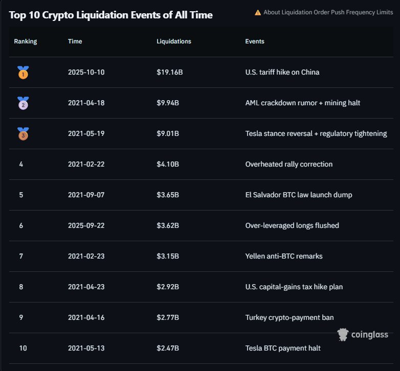Click the Coinglass logo watermark
Screen dimensions: 400x371
click(x=363, y=335)
